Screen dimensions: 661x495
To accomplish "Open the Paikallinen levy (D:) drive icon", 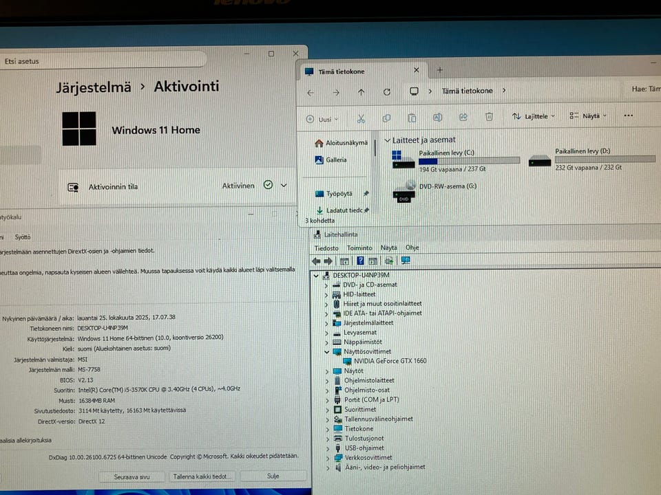I will point(540,161).
